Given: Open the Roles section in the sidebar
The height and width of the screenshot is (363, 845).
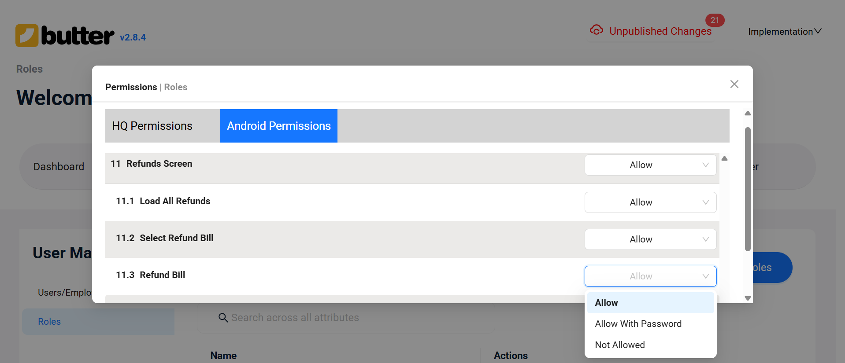Looking at the screenshot, I should click(49, 321).
